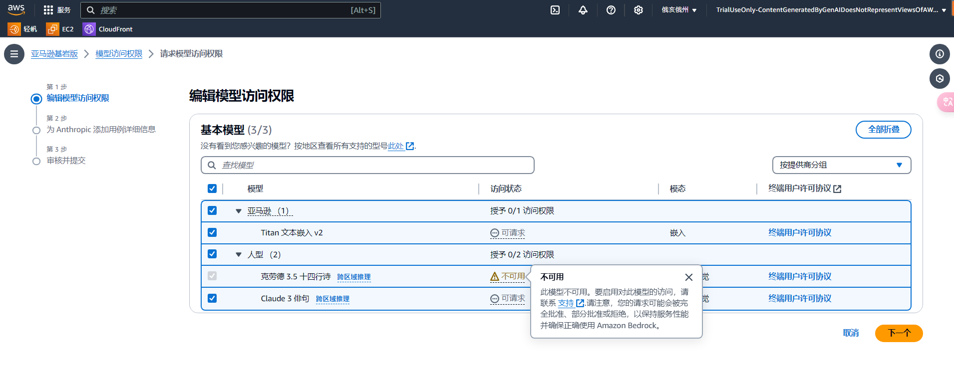Open the 轻帆 Lightsail shortcut icon
The height and width of the screenshot is (381, 954).
14,29
